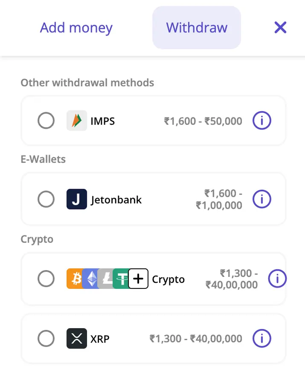The height and width of the screenshot is (388, 305).
Task: Click the Litecoin icon in the Crypto row
Action: pos(107,279)
